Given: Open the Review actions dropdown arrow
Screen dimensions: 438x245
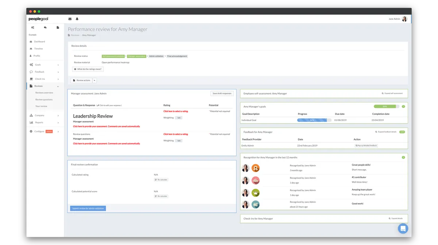Looking at the screenshot, I should [95, 81].
